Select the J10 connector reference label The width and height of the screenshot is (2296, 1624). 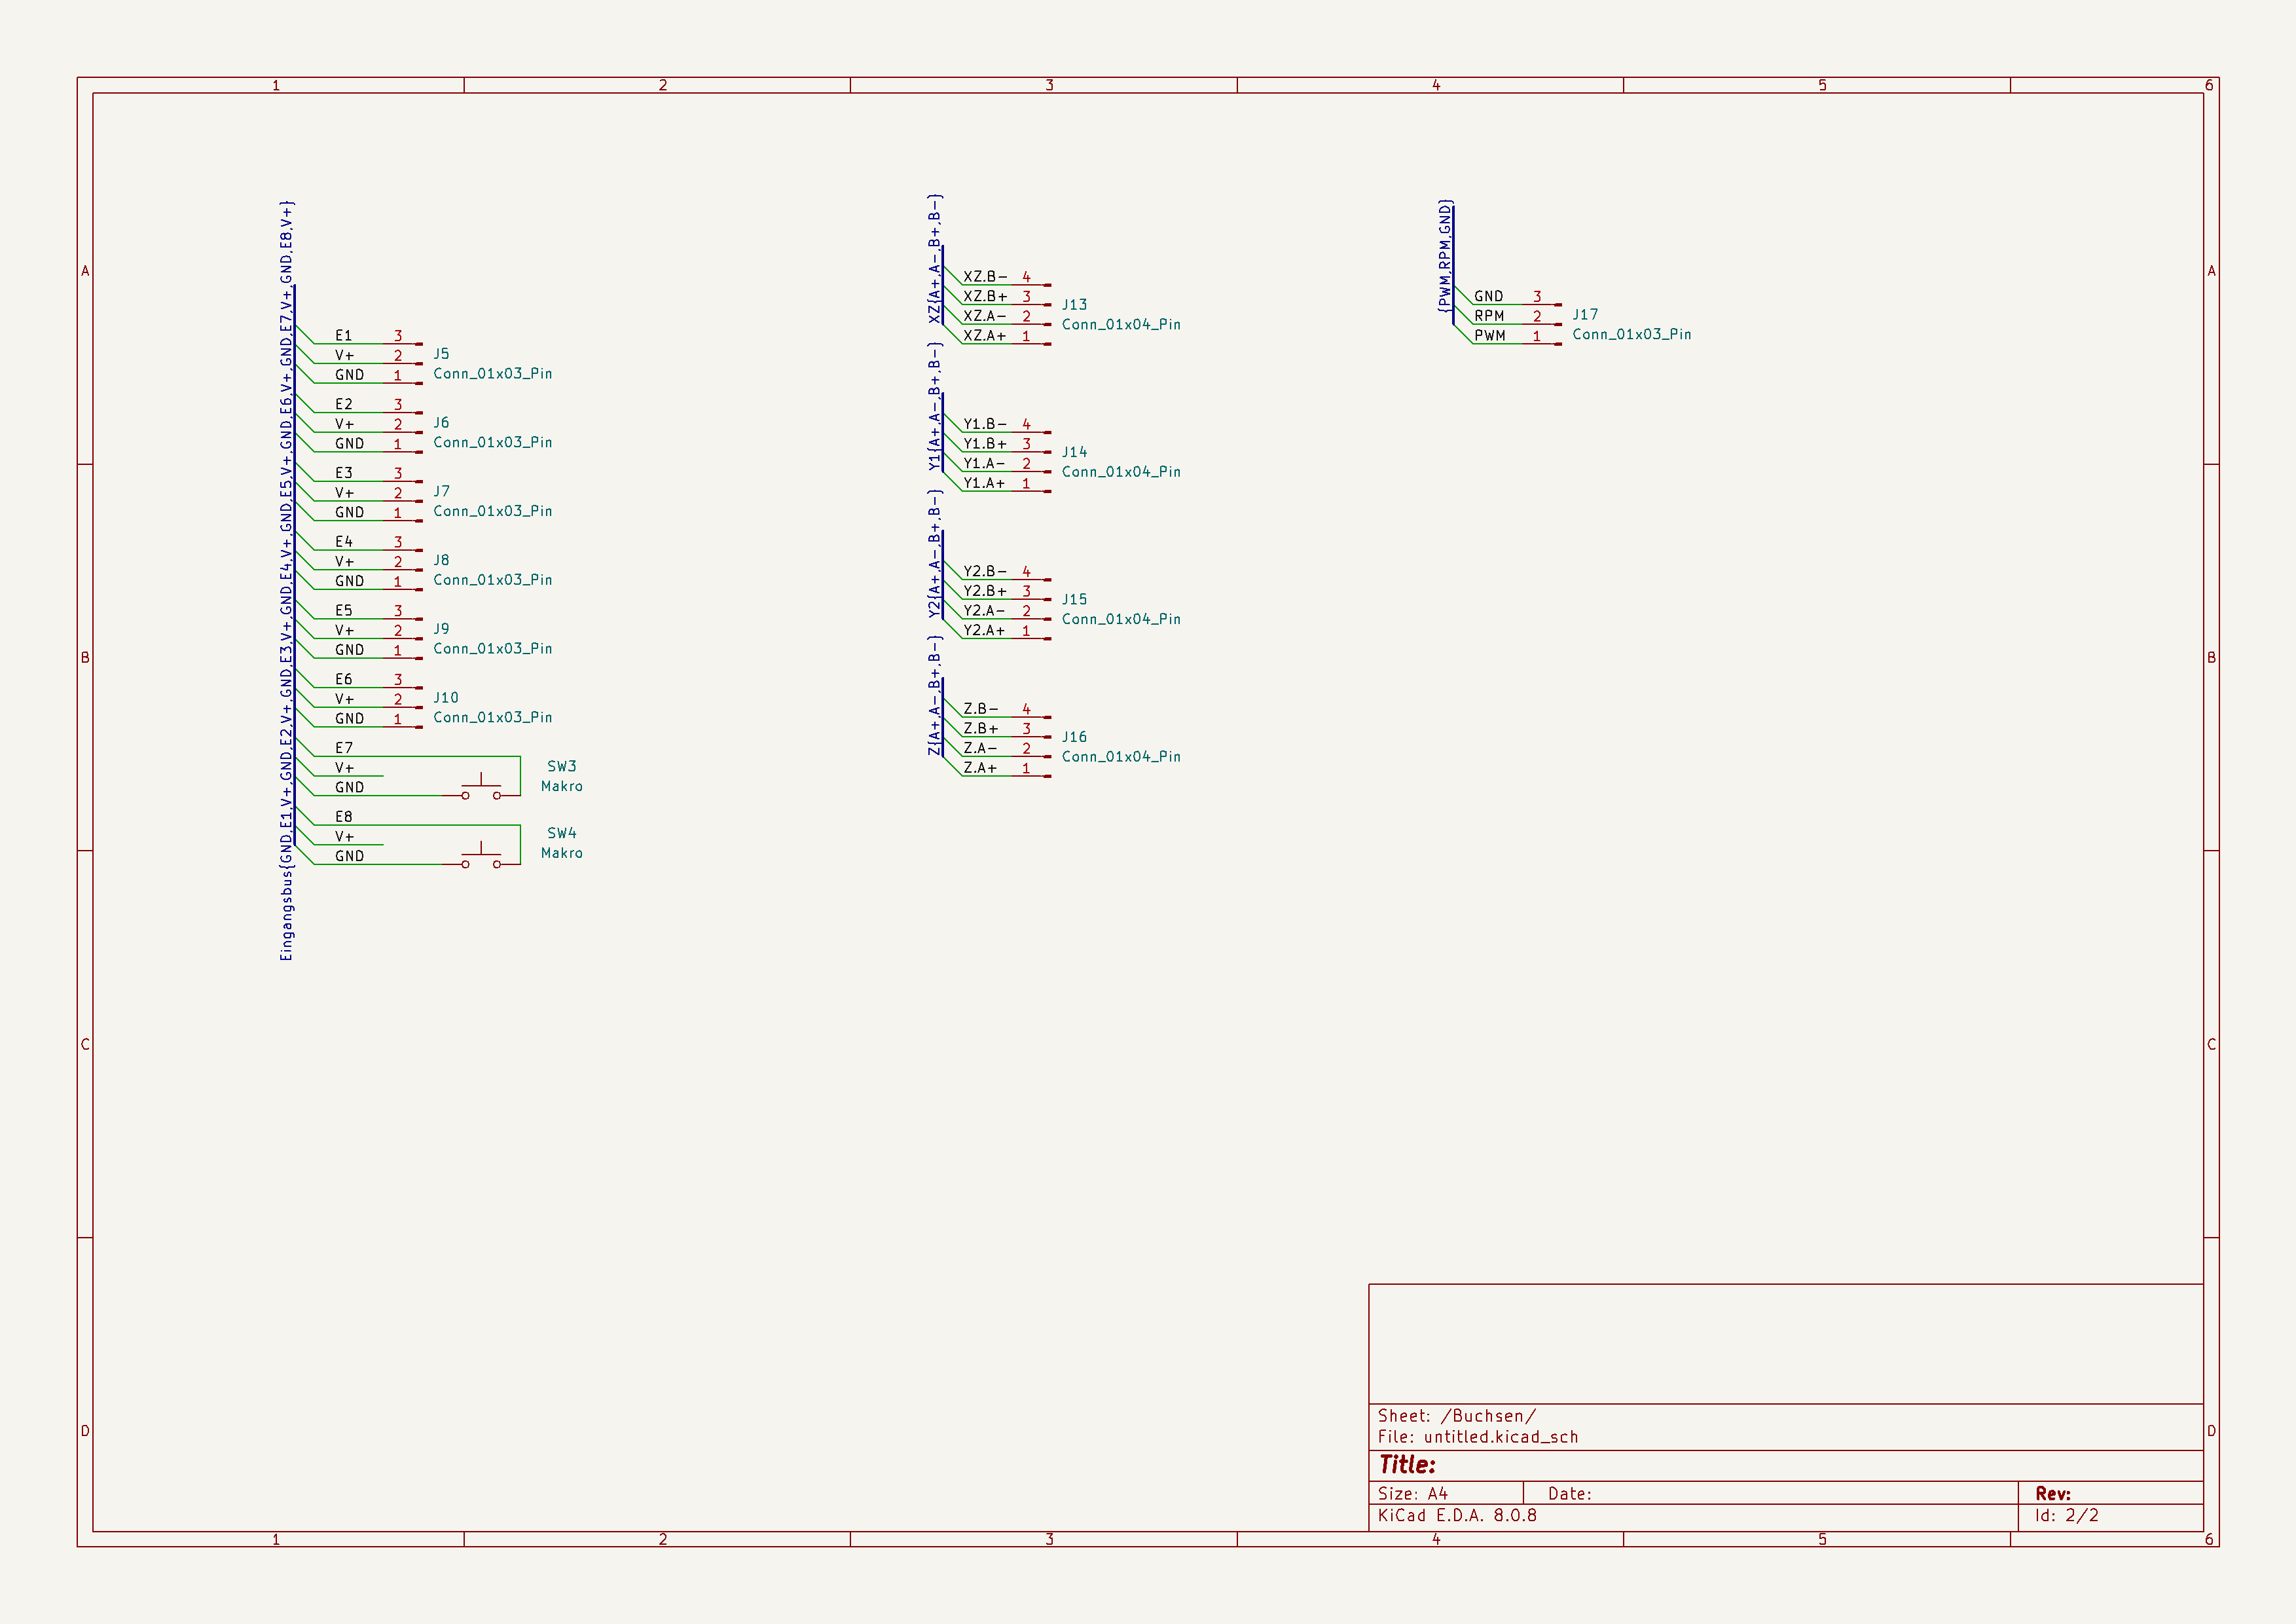click(x=446, y=698)
